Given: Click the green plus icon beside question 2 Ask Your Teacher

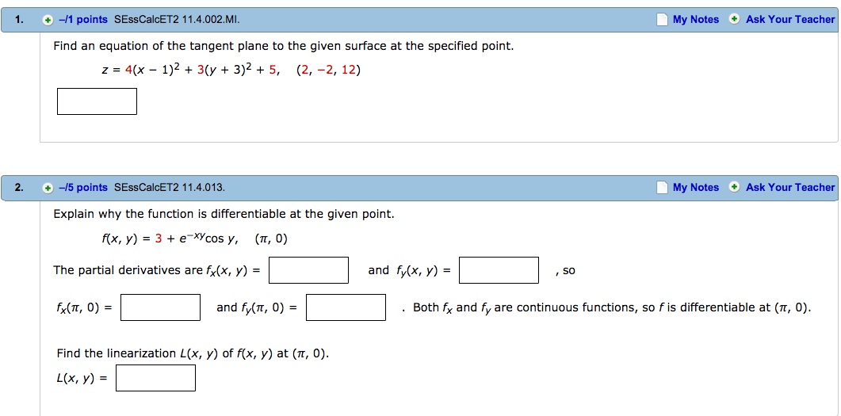Looking at the screenshot, I should click(735, 186).
